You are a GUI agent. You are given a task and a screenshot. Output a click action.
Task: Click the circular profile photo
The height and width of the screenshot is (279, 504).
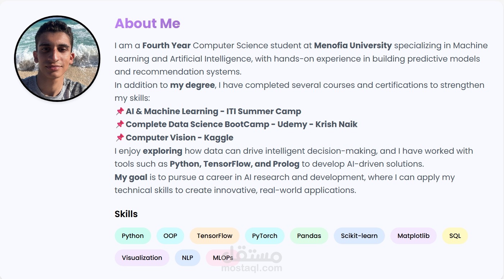(57, 59)
